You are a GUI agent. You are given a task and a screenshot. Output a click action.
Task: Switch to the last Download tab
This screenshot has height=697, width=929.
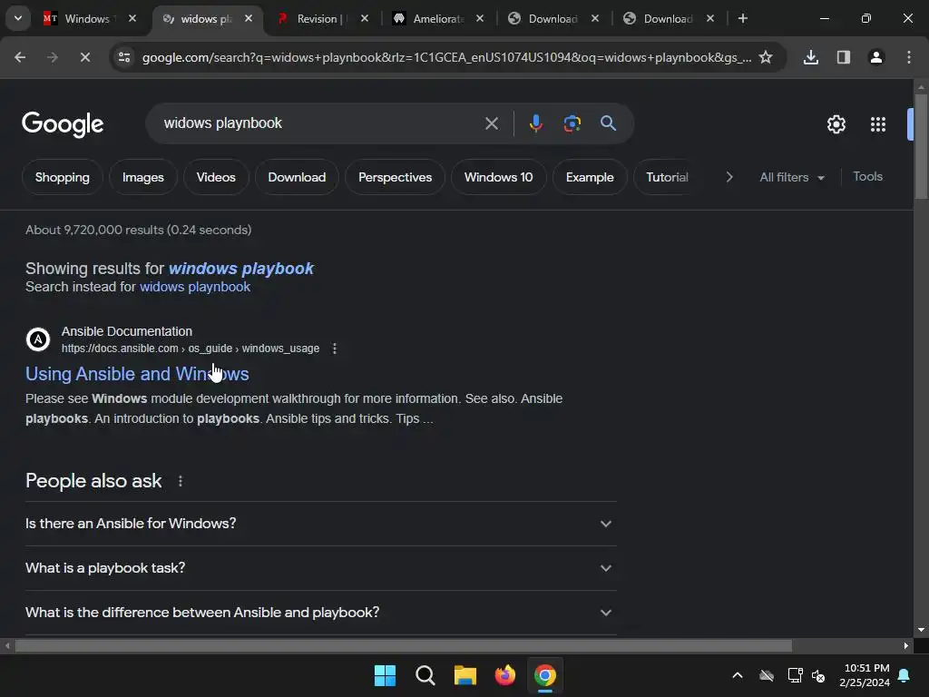tap(668, 18)
